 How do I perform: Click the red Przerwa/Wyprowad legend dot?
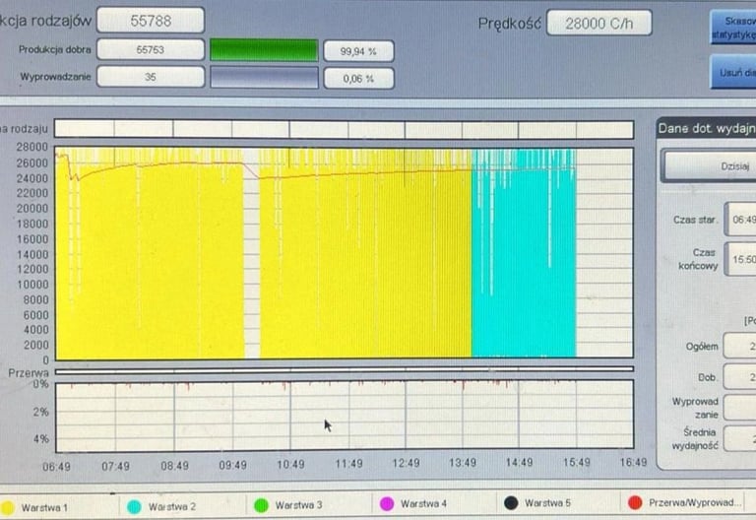tap(636, 502)
